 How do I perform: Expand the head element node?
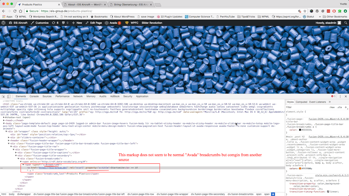(x=4, y=120)
